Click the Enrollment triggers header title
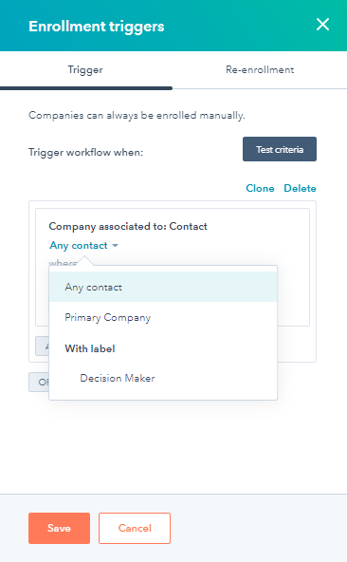The image size is (347, 562). [x=97, y=27]
